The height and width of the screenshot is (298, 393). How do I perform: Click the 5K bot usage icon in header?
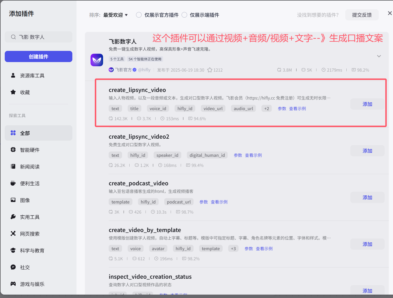click(x=304, y=70)
